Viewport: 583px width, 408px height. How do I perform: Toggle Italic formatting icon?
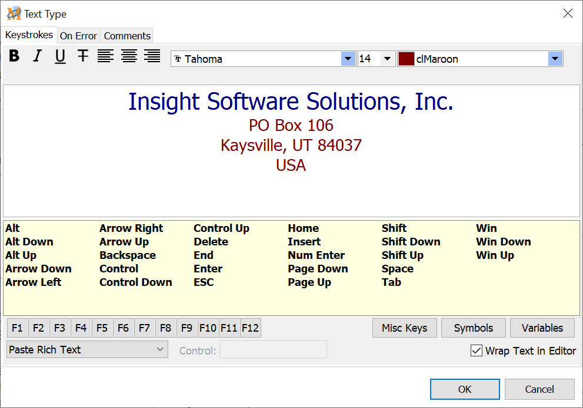[38, 56]
